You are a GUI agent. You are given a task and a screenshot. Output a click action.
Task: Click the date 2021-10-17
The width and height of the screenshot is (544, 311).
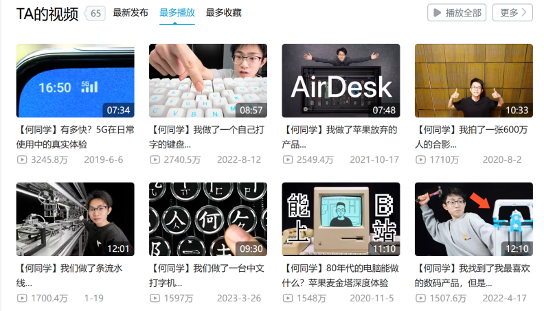click(x=374, y=160)
